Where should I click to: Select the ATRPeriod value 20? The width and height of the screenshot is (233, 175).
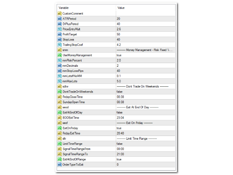click(118, 19)
